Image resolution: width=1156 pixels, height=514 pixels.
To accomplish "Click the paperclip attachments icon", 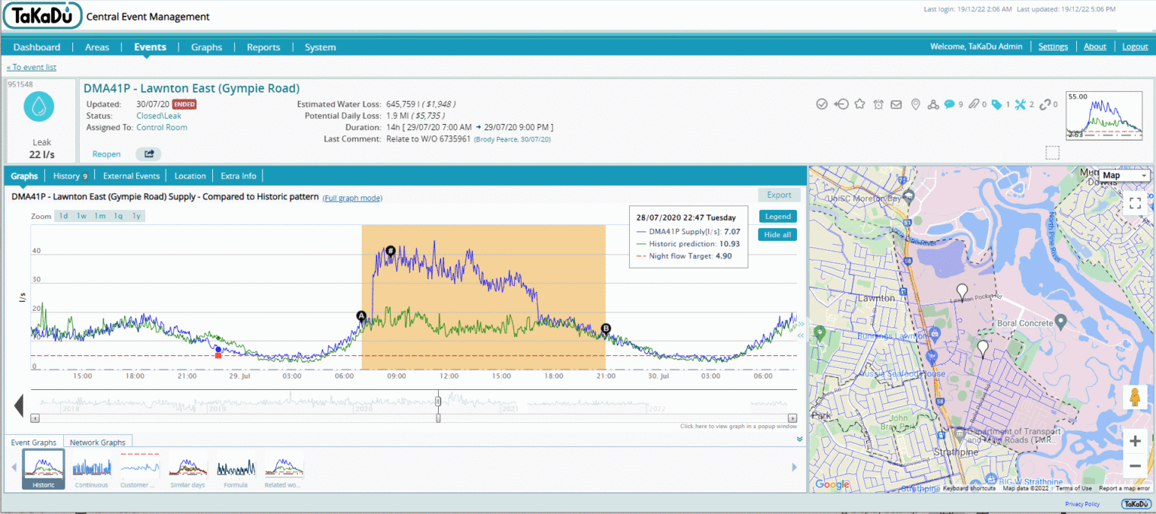I will tap(972, 105).
